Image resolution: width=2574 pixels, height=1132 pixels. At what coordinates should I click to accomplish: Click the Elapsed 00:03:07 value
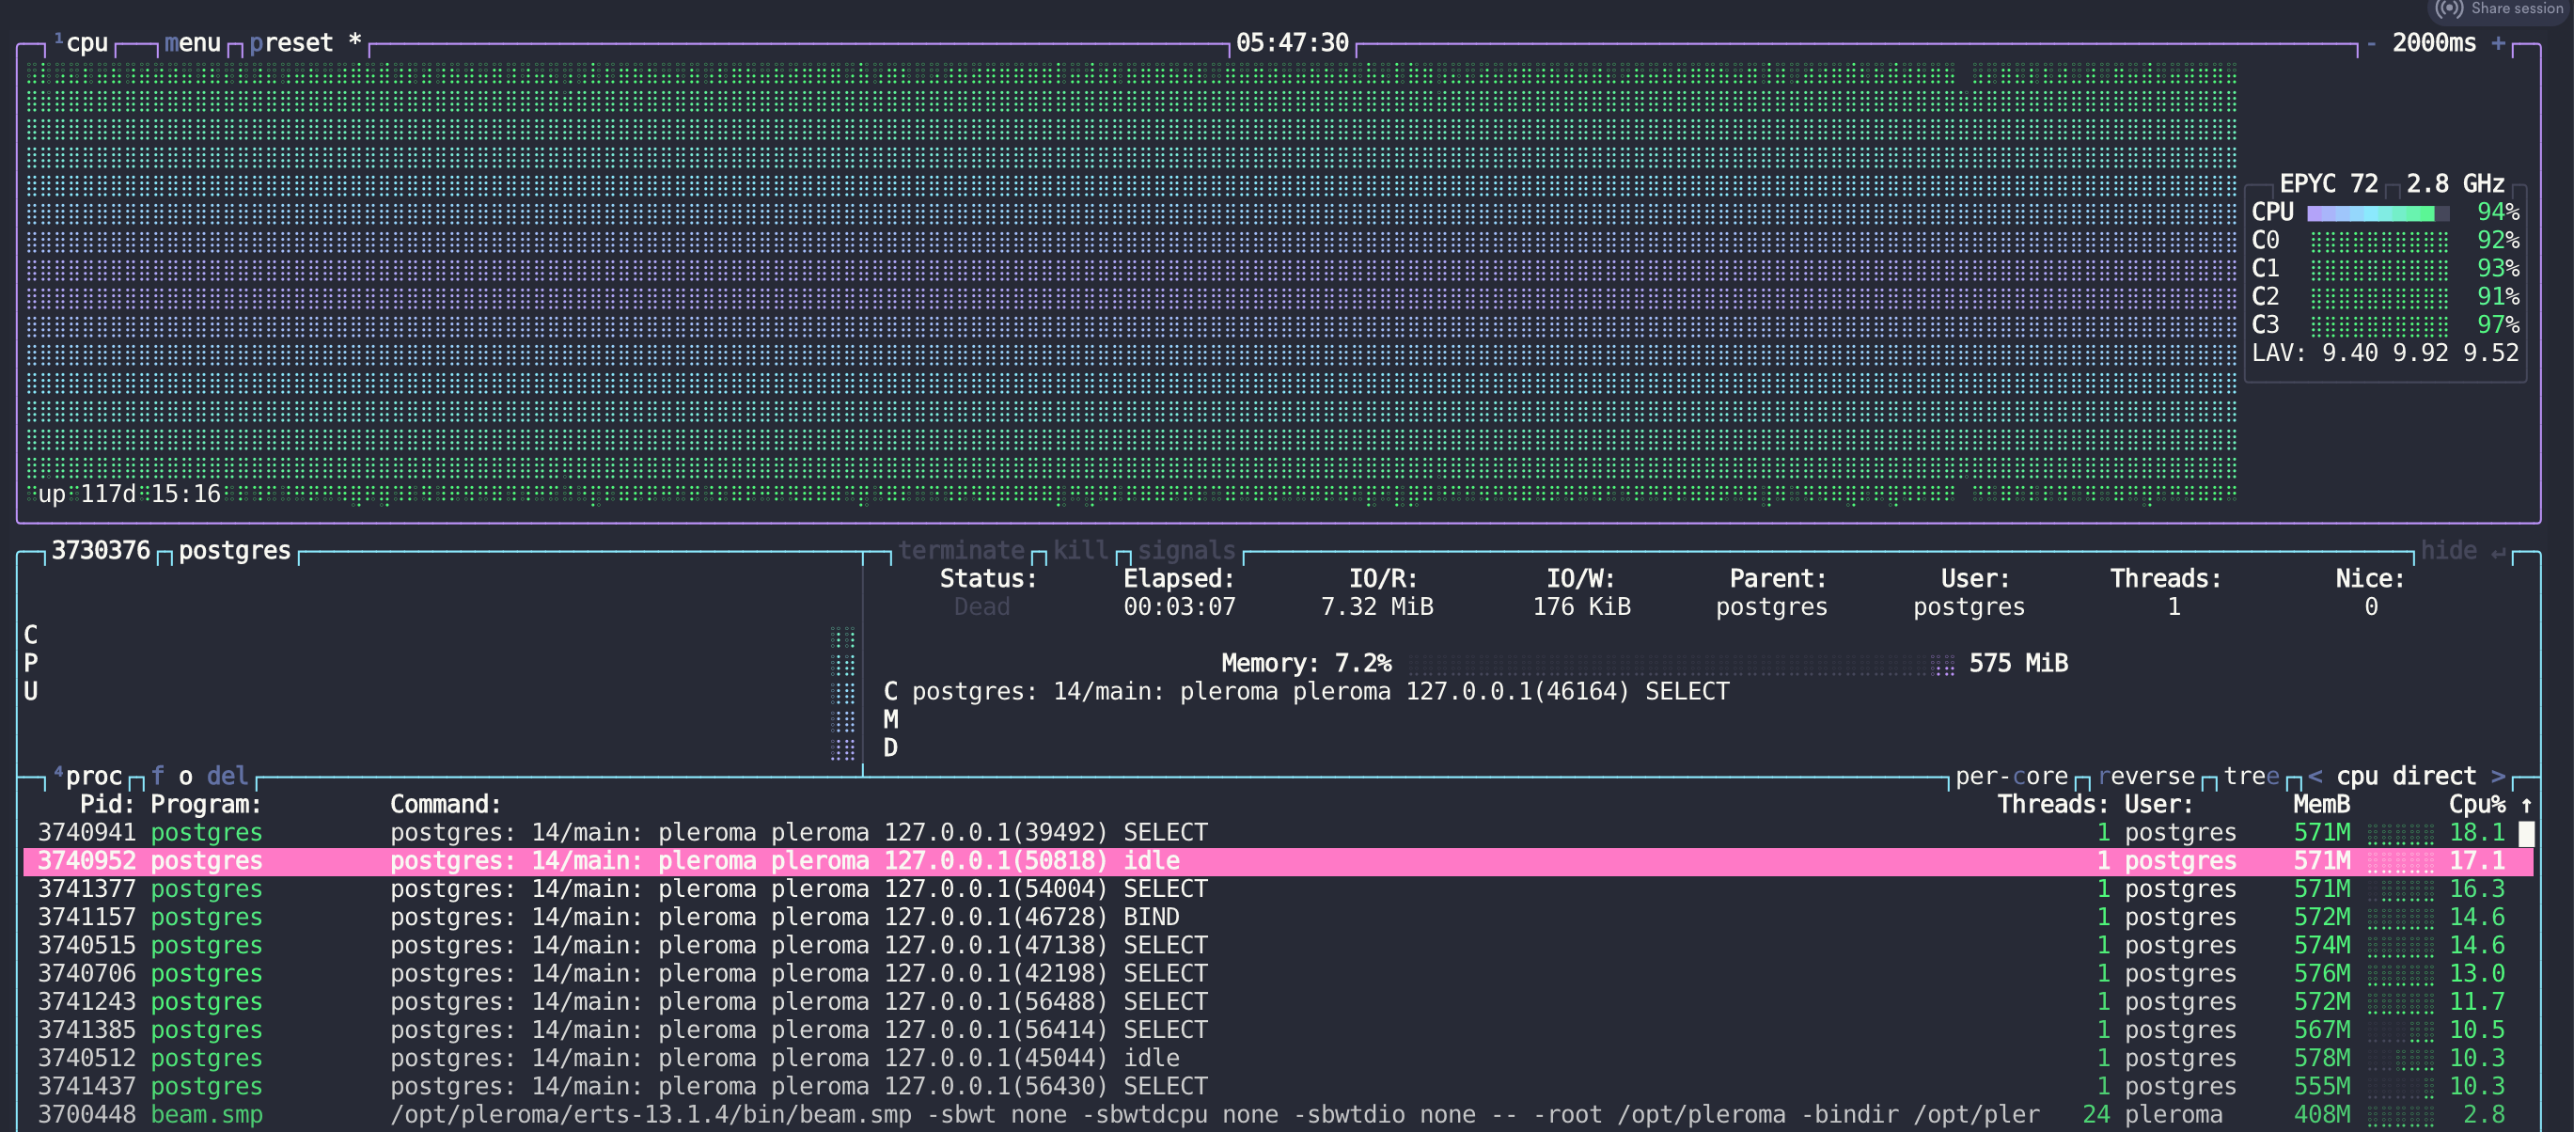(1179, 606)
